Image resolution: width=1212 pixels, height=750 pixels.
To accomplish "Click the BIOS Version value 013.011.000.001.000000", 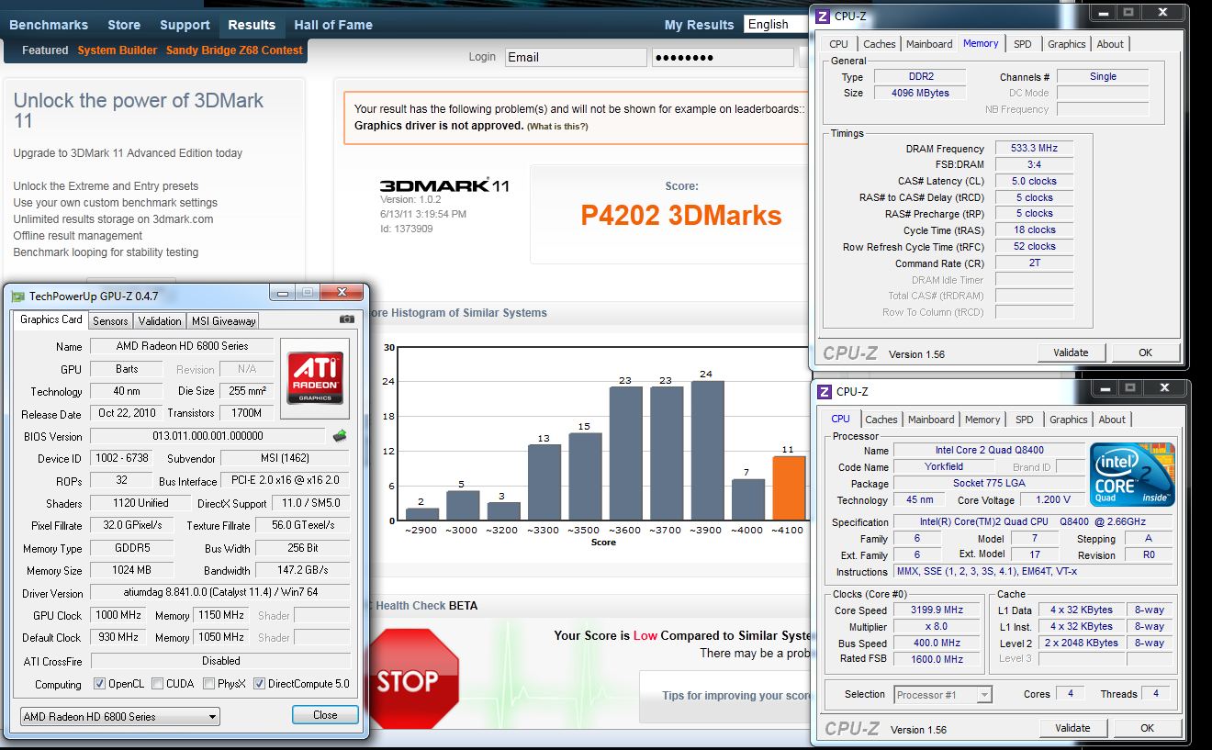I will click(x=208, y=436).
